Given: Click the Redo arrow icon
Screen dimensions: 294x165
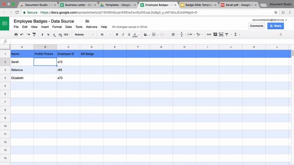Looking at the screenshot, I should click(x=28, y=34).
